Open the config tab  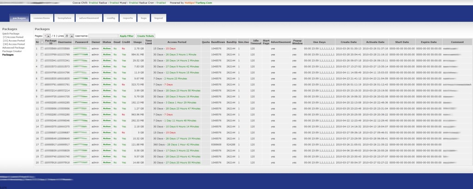pos(111,18)
